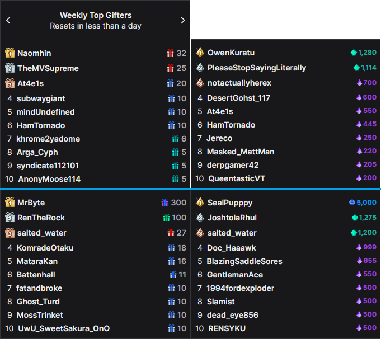This screenshot has width=381, height=339.
Task: Select the khrome2yadome username
Action: (x=48, y=139)
